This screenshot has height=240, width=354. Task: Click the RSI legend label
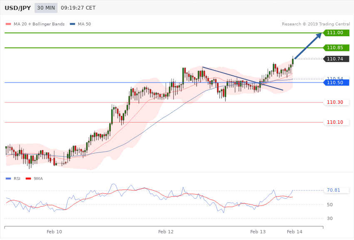17,179
